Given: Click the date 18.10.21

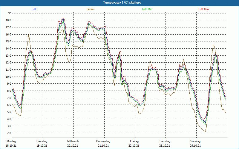Looking at the screenshot, I should pos(11,146).
